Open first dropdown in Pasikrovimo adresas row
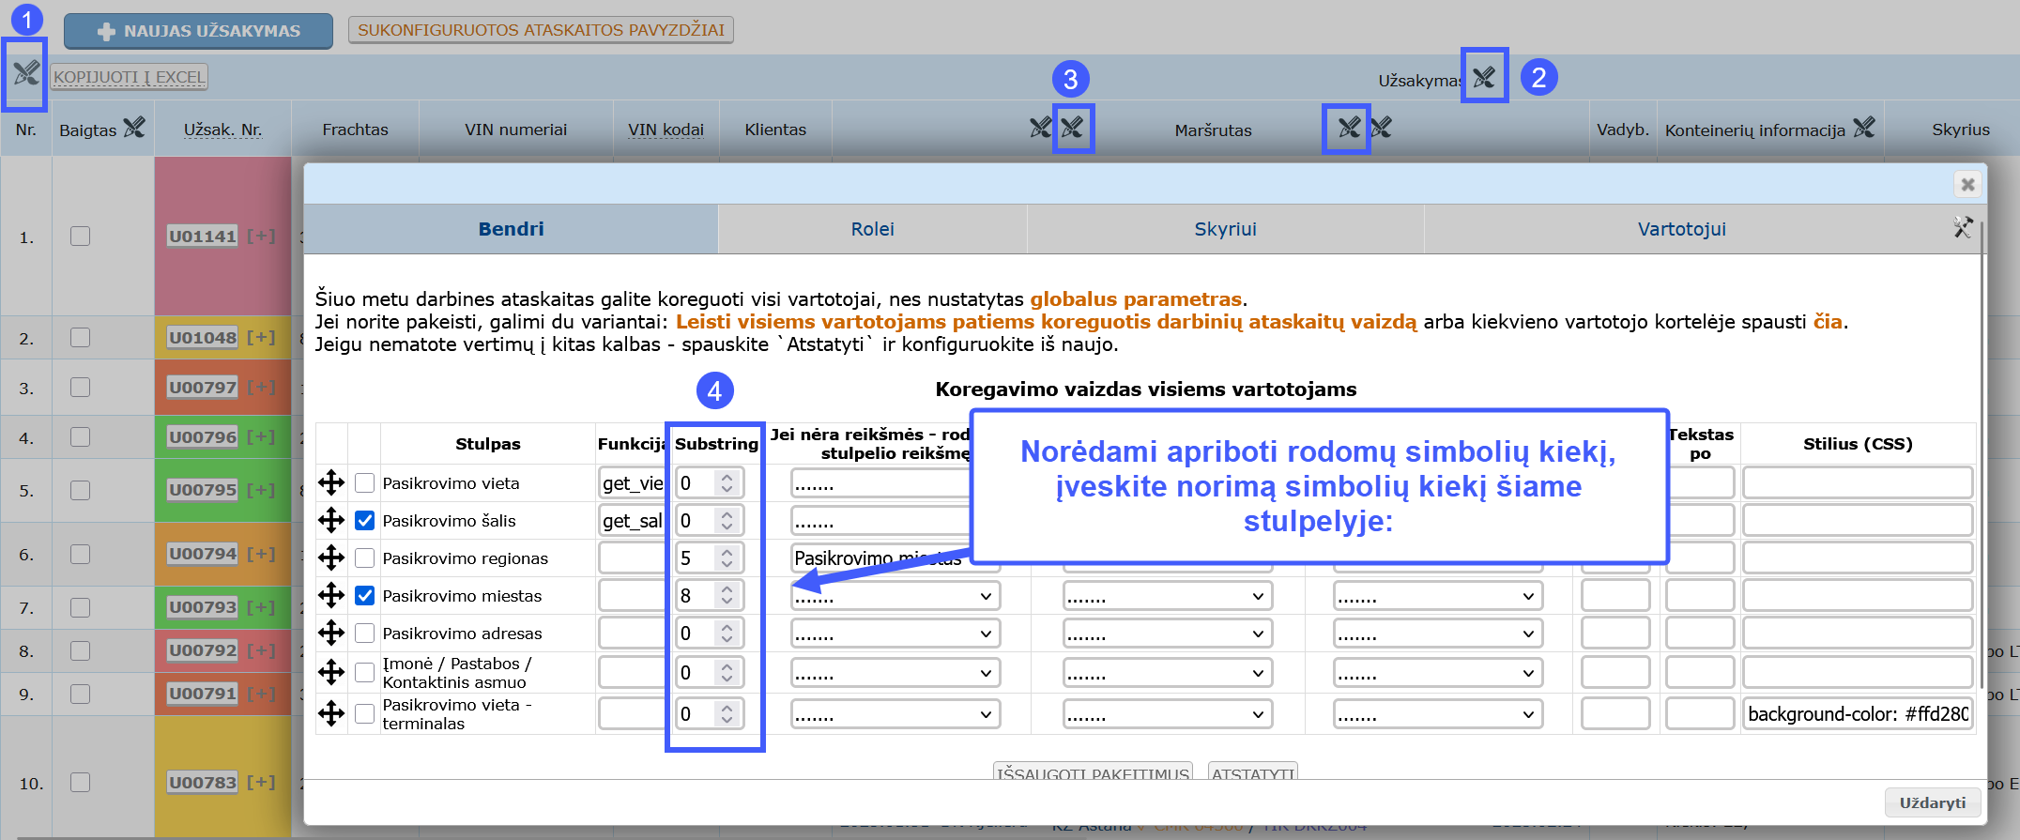2020x840 pixels. click(x=895, y=634)
